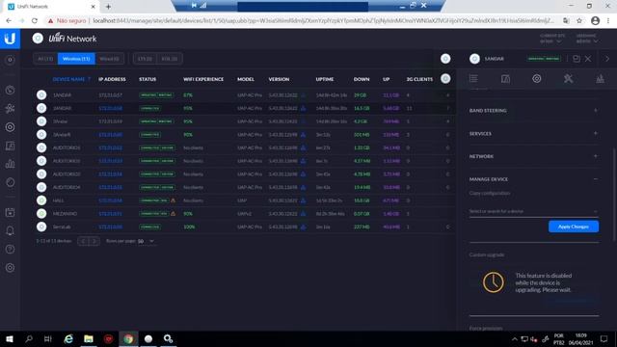The width and height of the screenshot is (617, 347).
Task: Open the Windows Start menu
Action: [10, 338]
